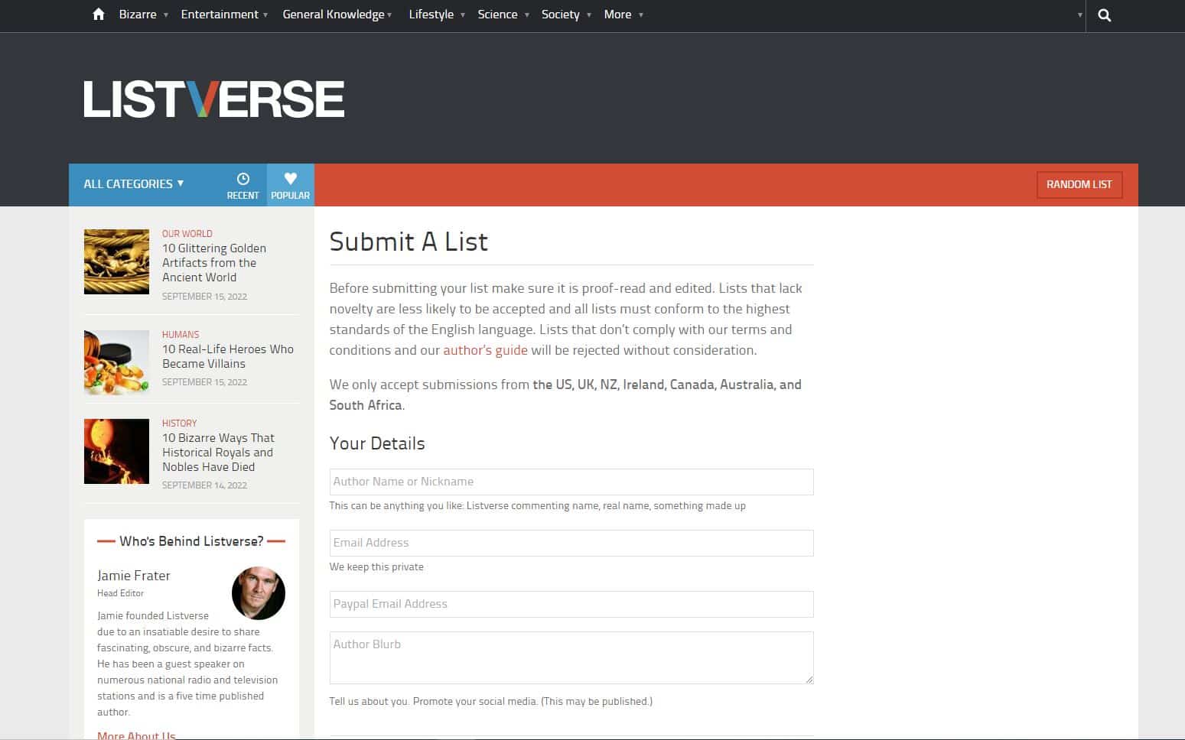
Task: Click the 'We keep this private' note
Action: (376, 567)
